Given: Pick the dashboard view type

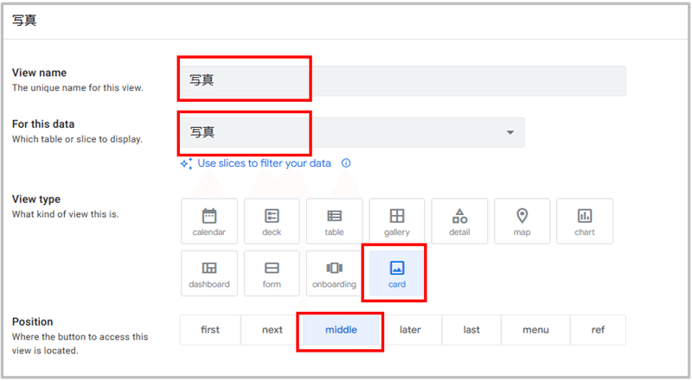Looking at the screenshot, I should pos(209,273).
